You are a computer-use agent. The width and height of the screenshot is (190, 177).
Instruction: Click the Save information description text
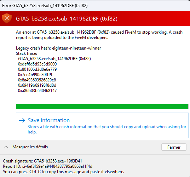(x=107, y=129)
